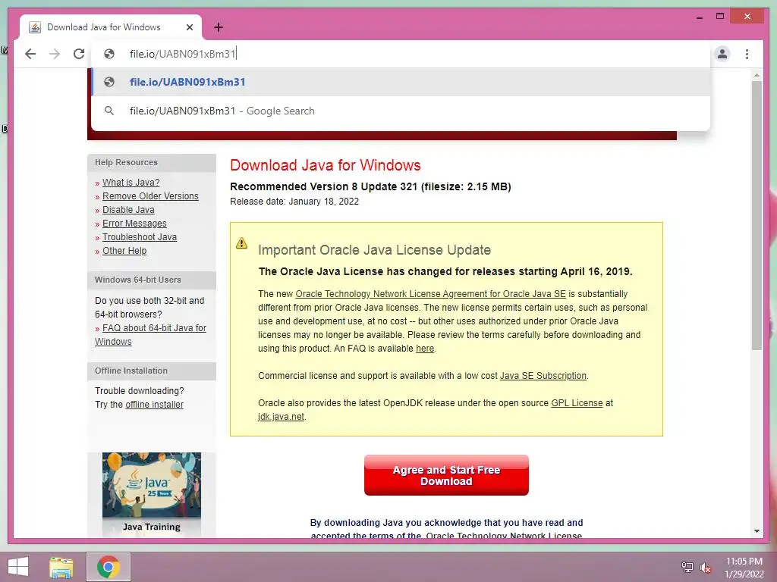Open Oracle Technology Network License Agreement link
The width and height of the screenshot is (777, 582).
click(431, 294)
